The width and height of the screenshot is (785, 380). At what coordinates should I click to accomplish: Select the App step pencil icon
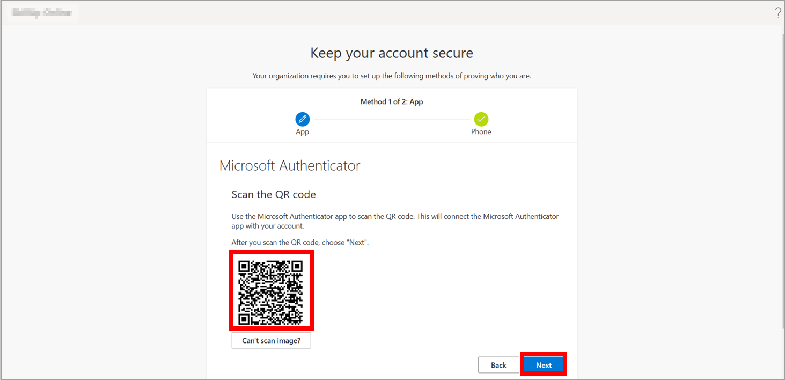(302, 119)
